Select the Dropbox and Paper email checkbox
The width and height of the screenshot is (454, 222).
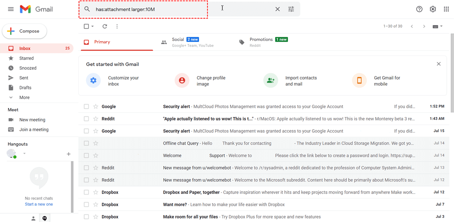tap(86, 192)
